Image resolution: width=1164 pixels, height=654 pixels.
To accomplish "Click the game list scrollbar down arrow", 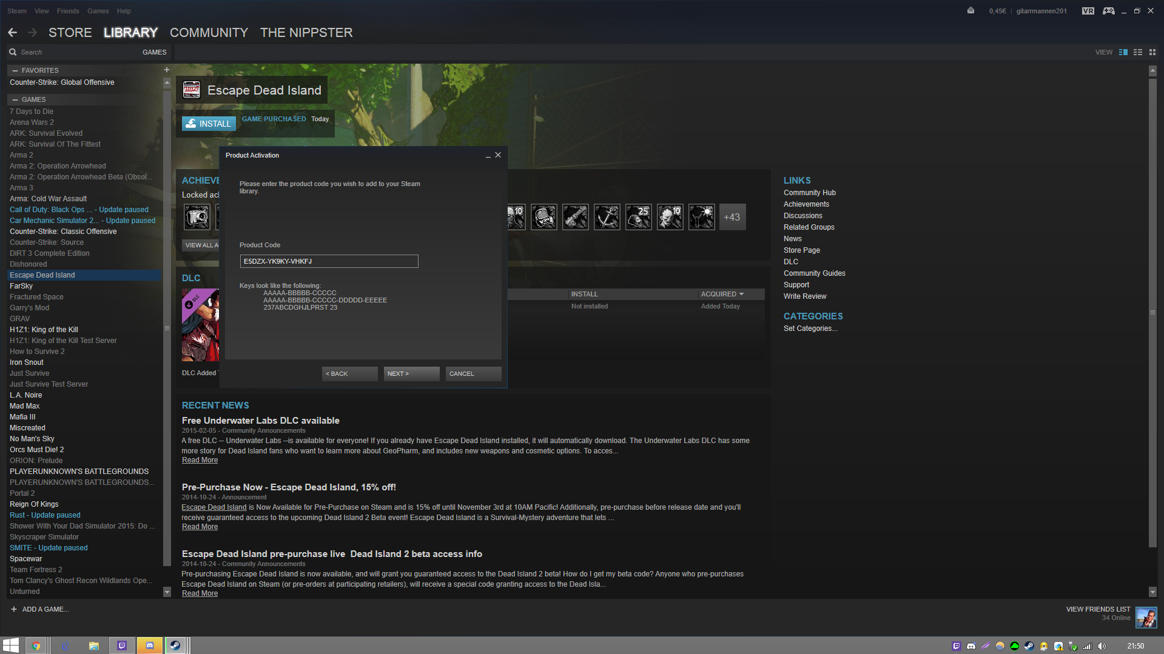I will 167,592.
